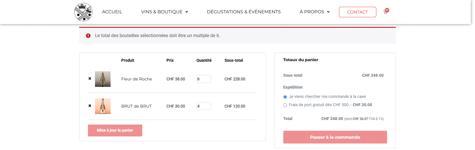Open Fleur de Roche bottle thumbnail
This screenshot has height=150, width=475.
pyautogui.click(x=103, y=79)
